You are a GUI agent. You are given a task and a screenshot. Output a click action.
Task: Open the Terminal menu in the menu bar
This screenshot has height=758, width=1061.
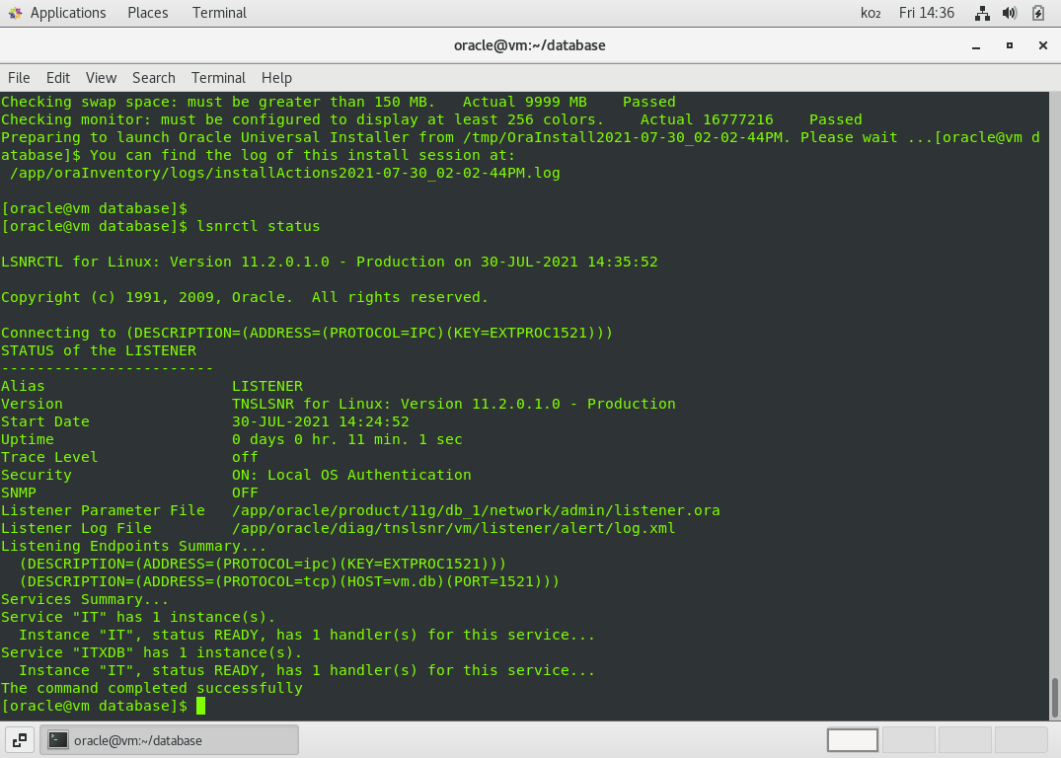pos(218,78)
